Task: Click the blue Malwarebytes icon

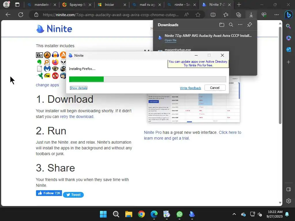Action: pos(47,69)
